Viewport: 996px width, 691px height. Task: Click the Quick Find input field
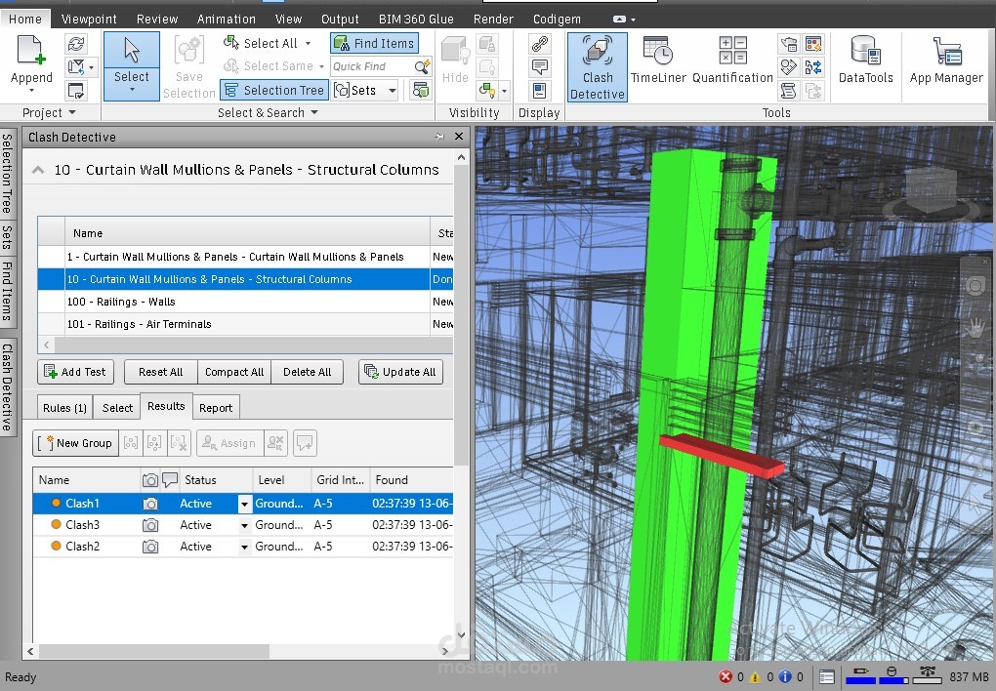point(372,66)
